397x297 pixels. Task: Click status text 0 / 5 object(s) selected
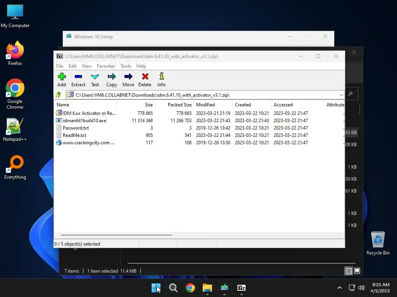click(77, 244)
